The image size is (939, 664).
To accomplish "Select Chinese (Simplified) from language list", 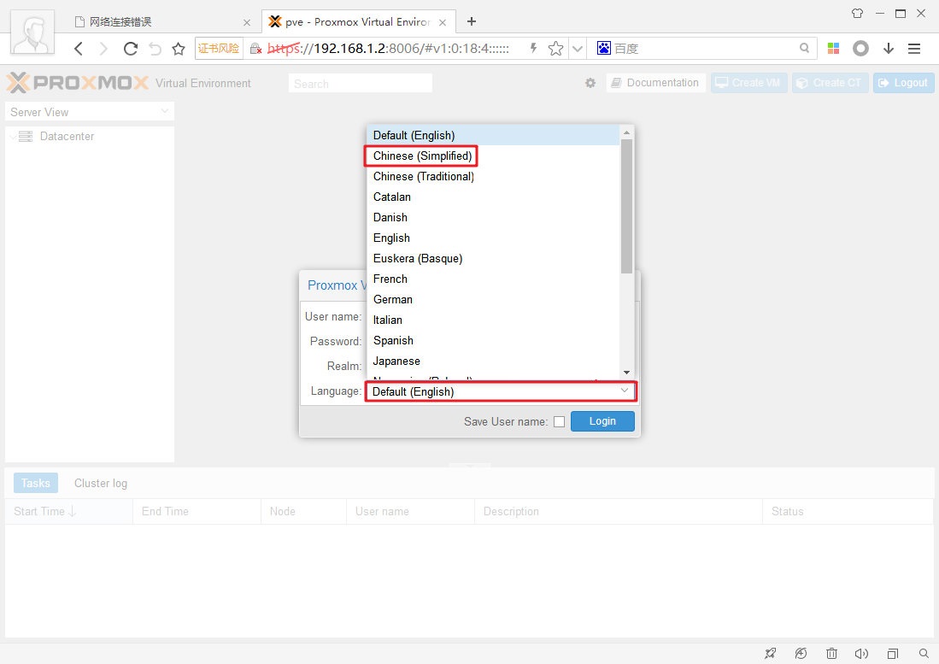I will [422, 156].
